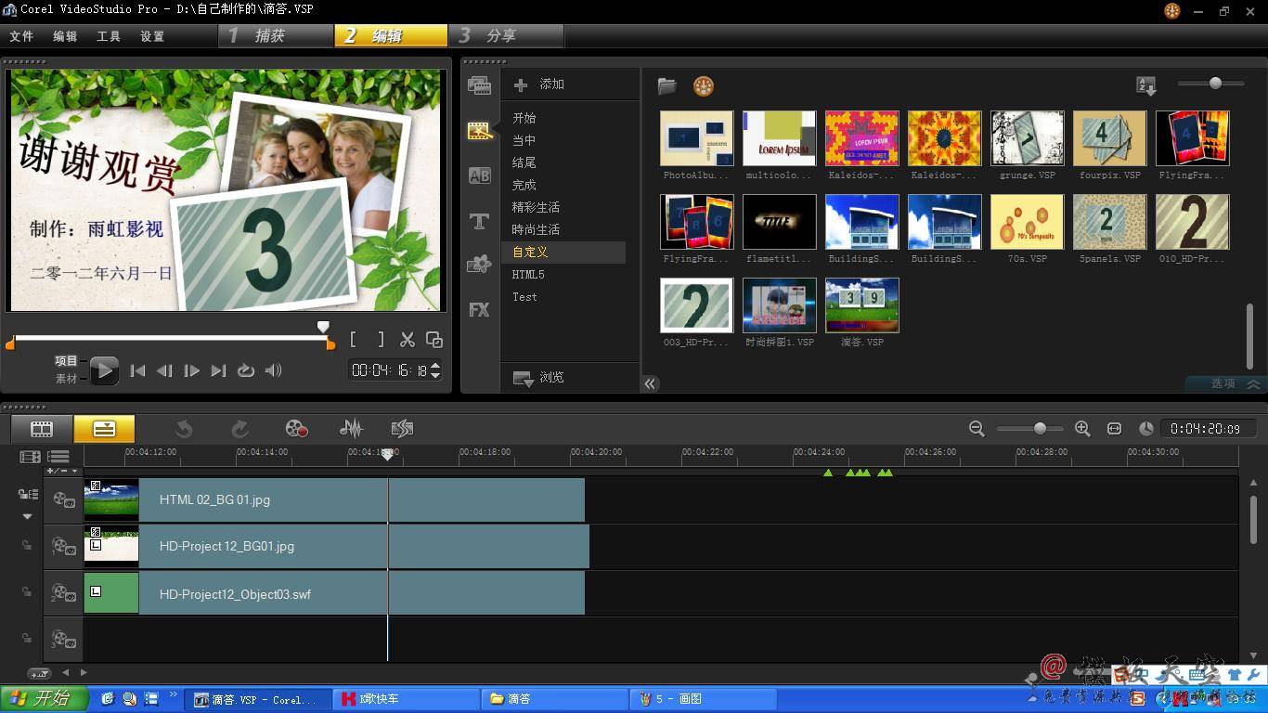1268x713 pixels.
Task: Switch to the 3 分享 step tab
Action: [x=507, y=35]
